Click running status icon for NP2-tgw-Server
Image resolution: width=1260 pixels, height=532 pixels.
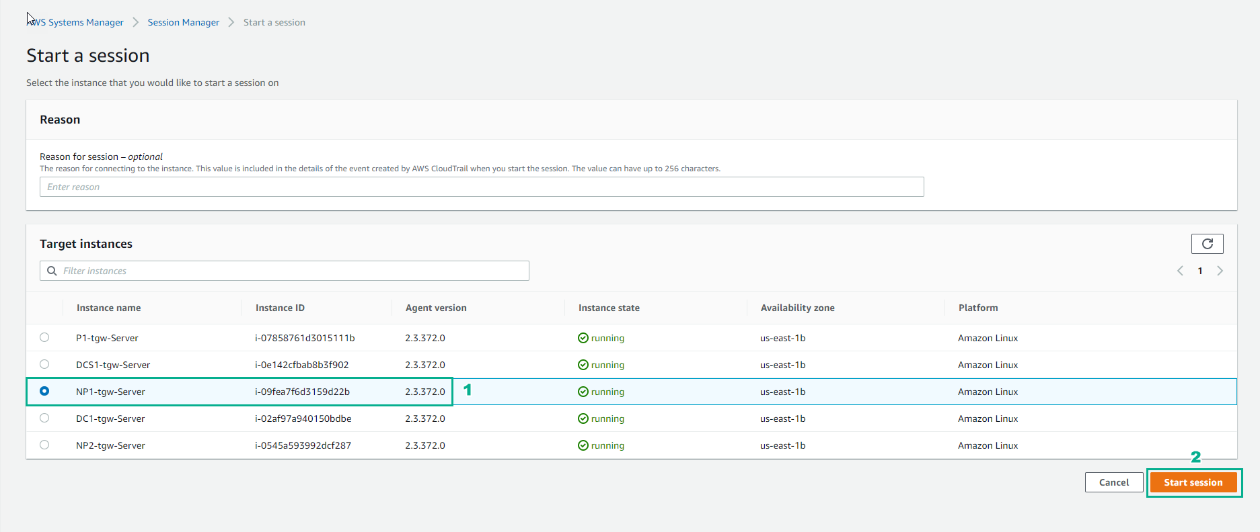583,445
